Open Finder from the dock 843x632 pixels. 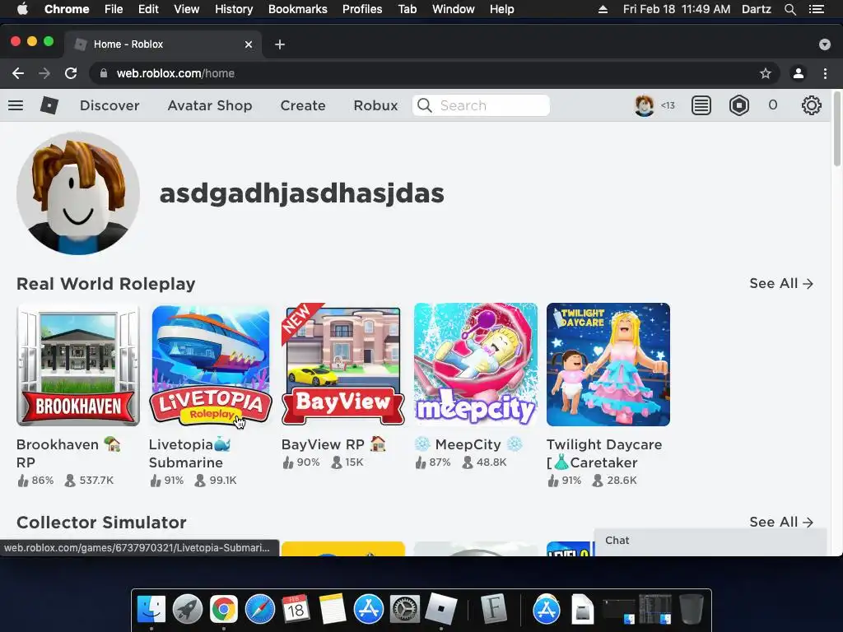point(151,610)
